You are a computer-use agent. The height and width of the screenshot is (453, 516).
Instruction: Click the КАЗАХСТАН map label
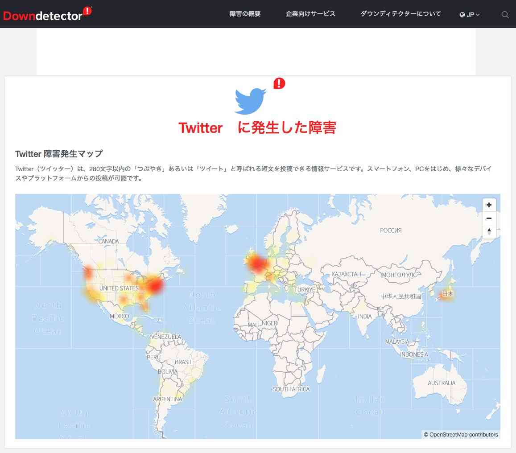click(346, 274)
